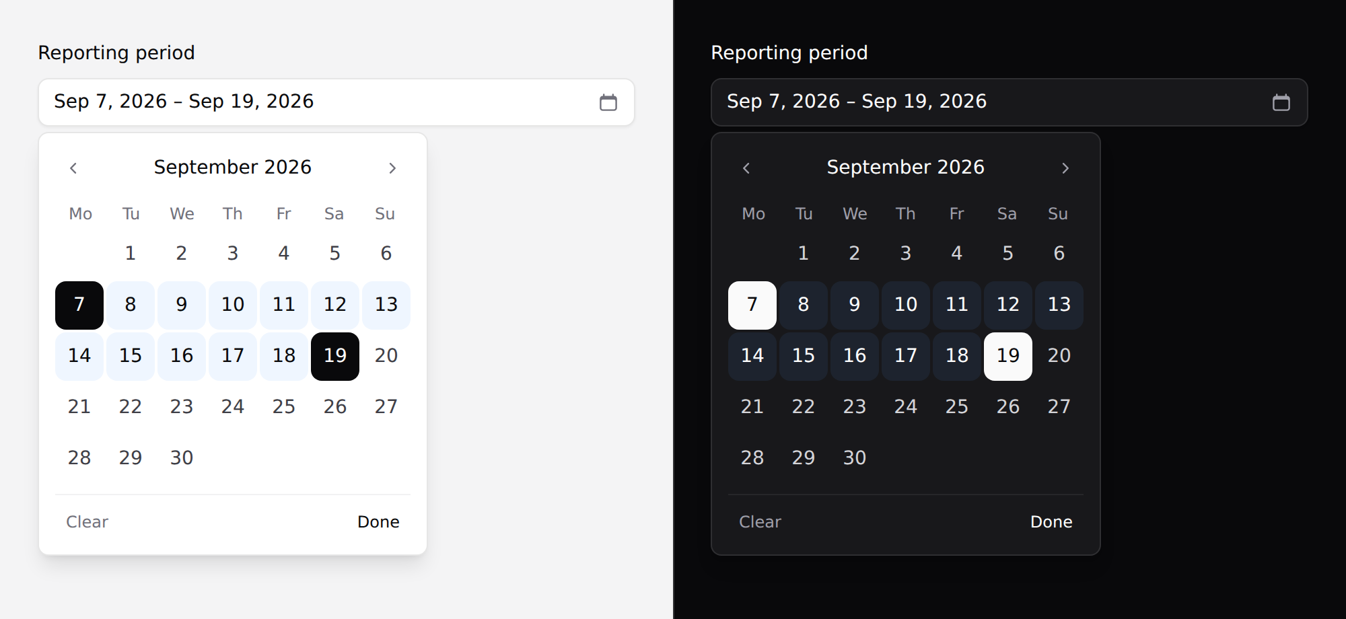
Task: Pick day 14 in dark calendar
Action: click(752, 357)
